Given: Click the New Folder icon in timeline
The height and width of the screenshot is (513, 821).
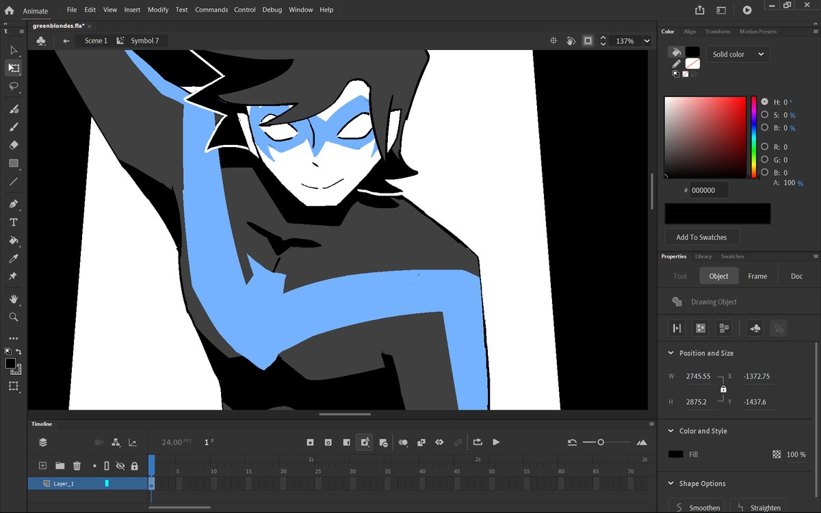Looking at the screenshot, I should (60, 466).
